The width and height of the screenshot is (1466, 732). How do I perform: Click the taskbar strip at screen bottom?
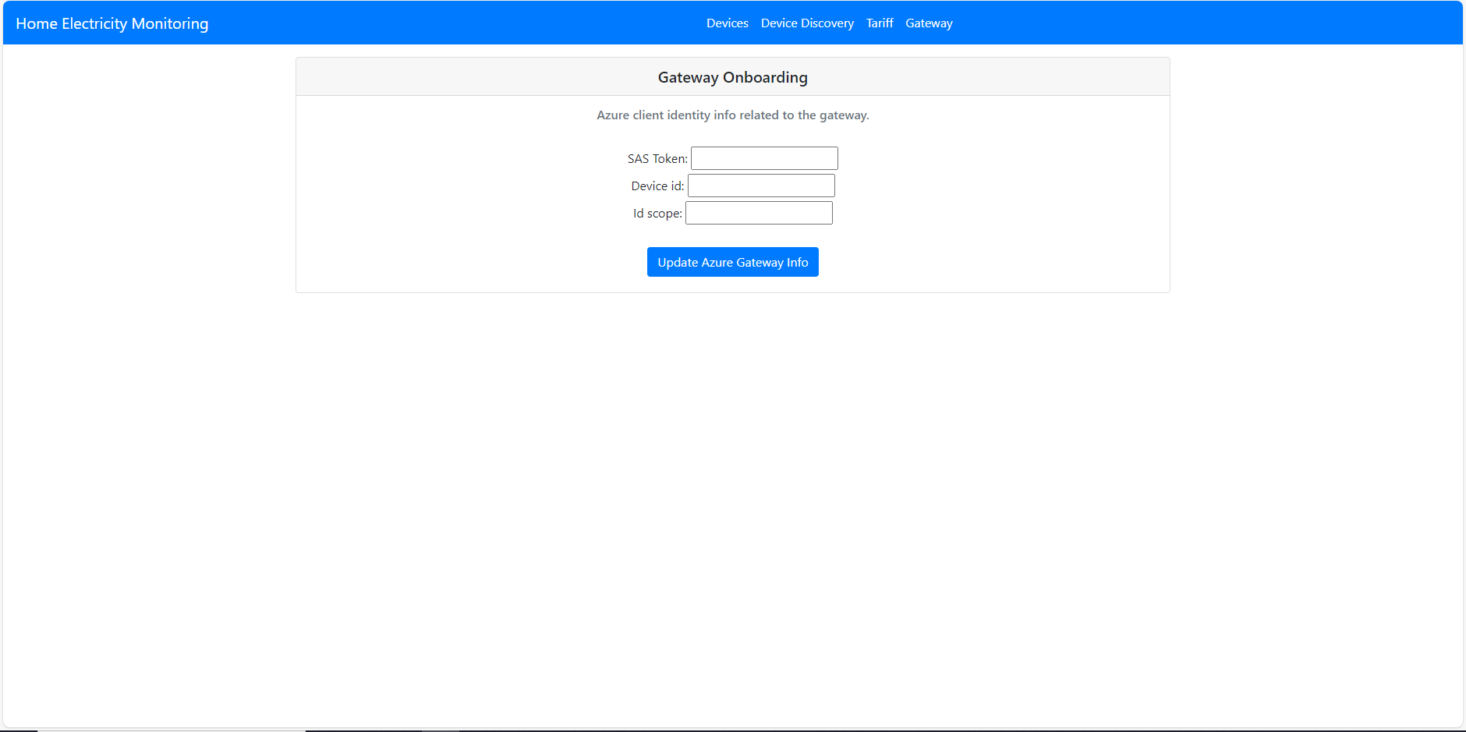pos(733,730)
